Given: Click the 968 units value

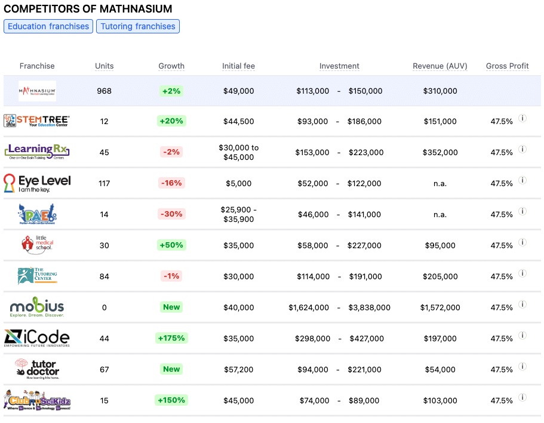Looking at the screenshot, I should [104, 91].
